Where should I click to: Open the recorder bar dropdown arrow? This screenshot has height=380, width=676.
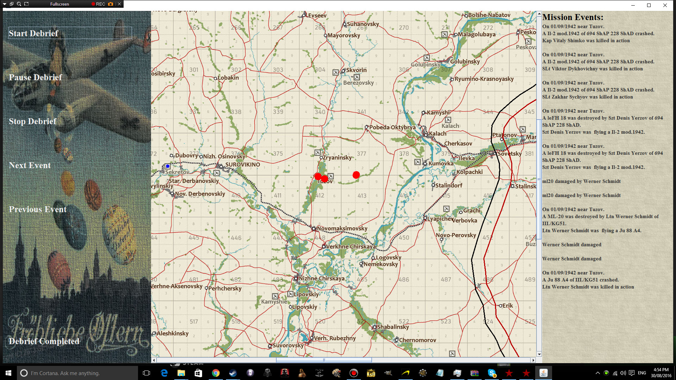(5, 4)
